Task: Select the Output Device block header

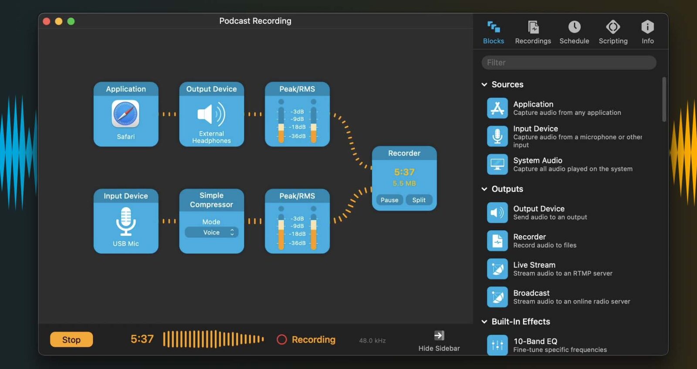Action: click(211, 89)
